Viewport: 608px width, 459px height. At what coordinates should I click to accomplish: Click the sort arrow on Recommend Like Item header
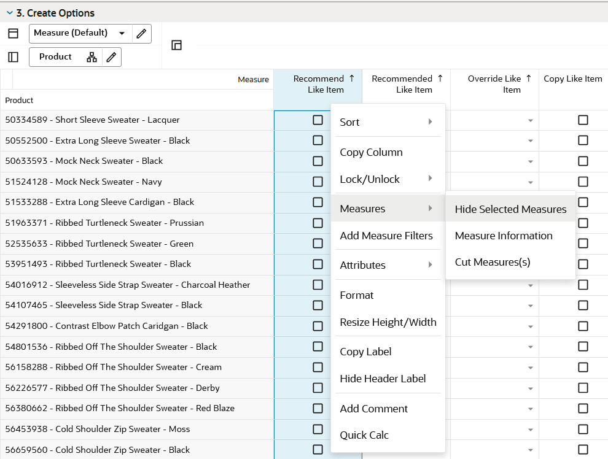pos(352,78)
